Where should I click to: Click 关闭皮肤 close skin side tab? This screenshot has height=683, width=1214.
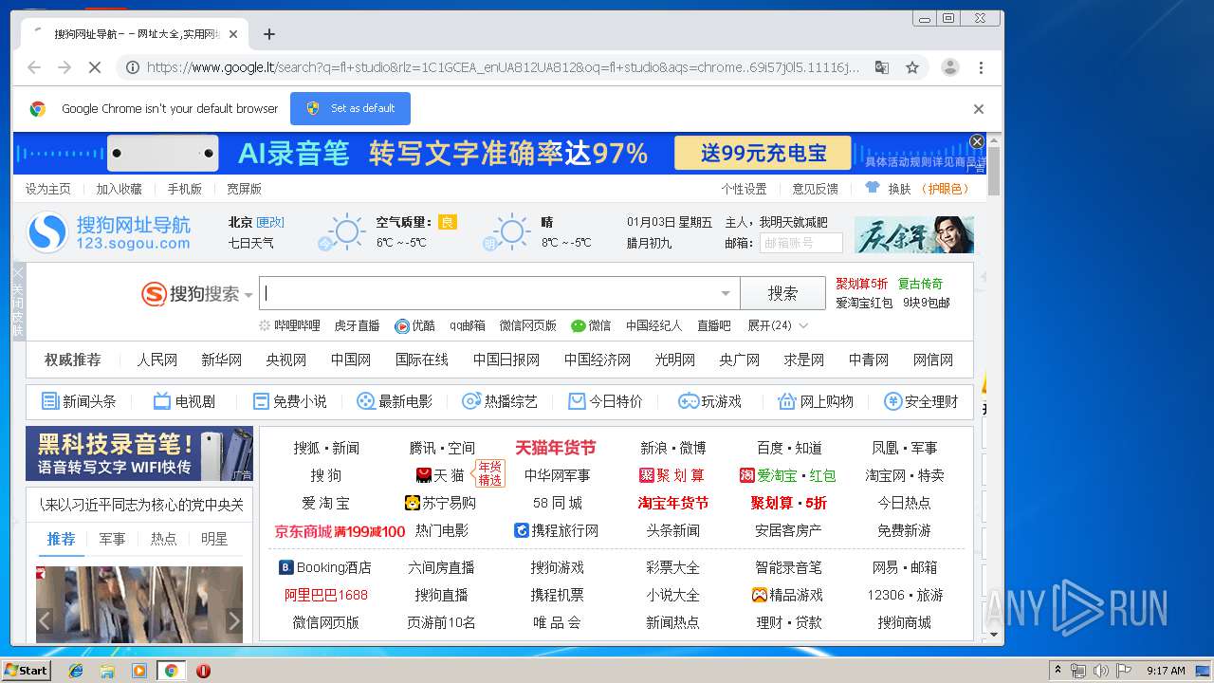coord(17,301)
